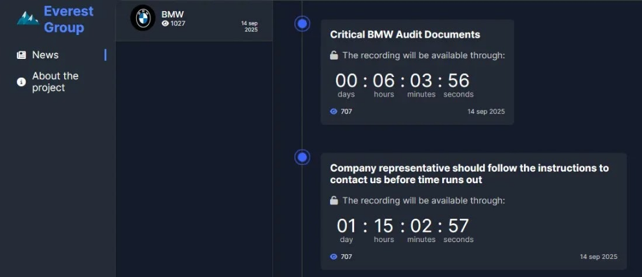
Task: Click the 01:15:02:57 countdown timer
Action: click(402, 226)
